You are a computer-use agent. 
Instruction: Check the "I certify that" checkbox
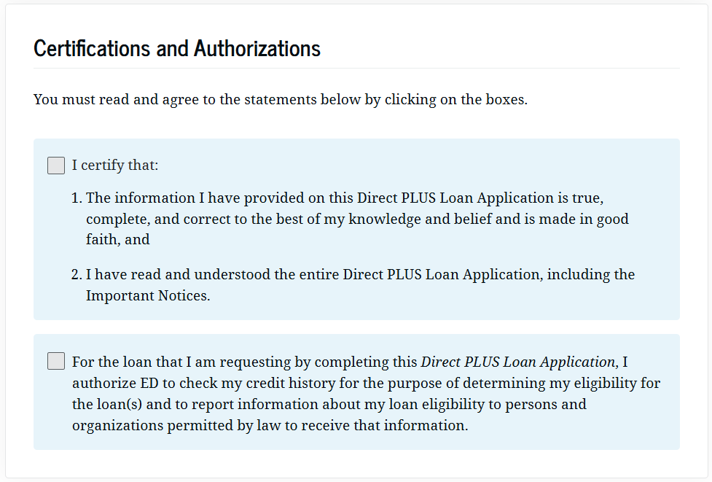(56, 166)
